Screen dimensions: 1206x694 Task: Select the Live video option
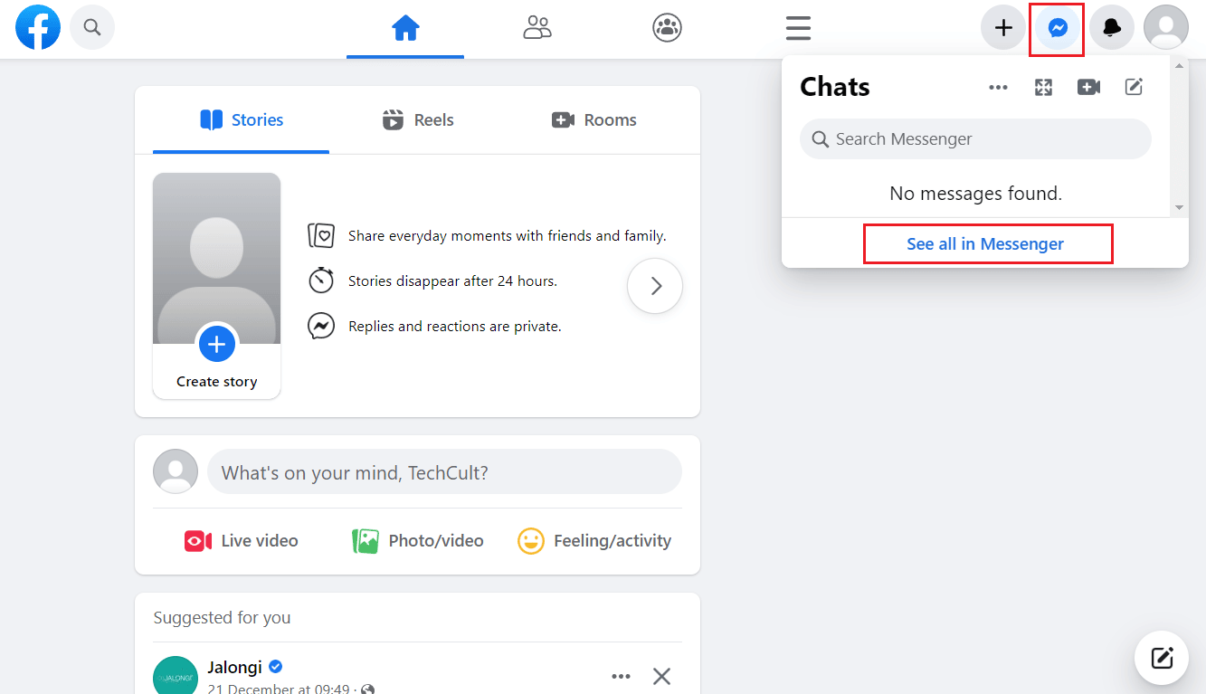(x=241, y=540)
